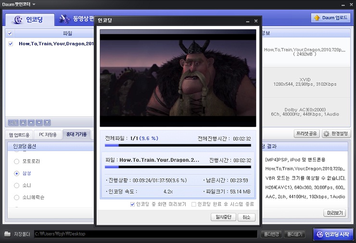The height and width of the screenshot is (243, 356).
Task: Open the 휴대 기기용 preset tab
Action: point(76,134)
